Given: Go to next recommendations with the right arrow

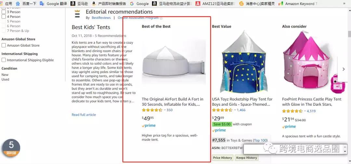Looking at the screenshot, I should [344, 69].
